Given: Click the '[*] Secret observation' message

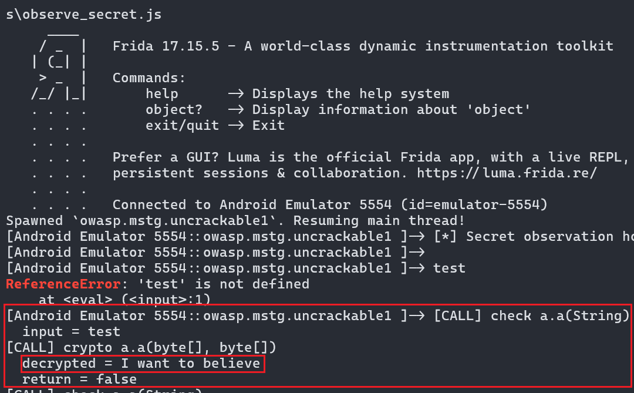Looking at the screenshot, I should (x=534, y=236).
